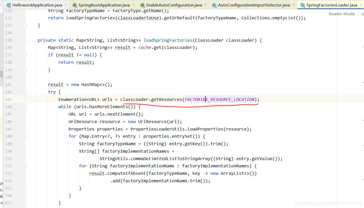Fold the while loop at line 144
Image resolution: width=364 pixels, height=208 pixels.
click(25, 107)
